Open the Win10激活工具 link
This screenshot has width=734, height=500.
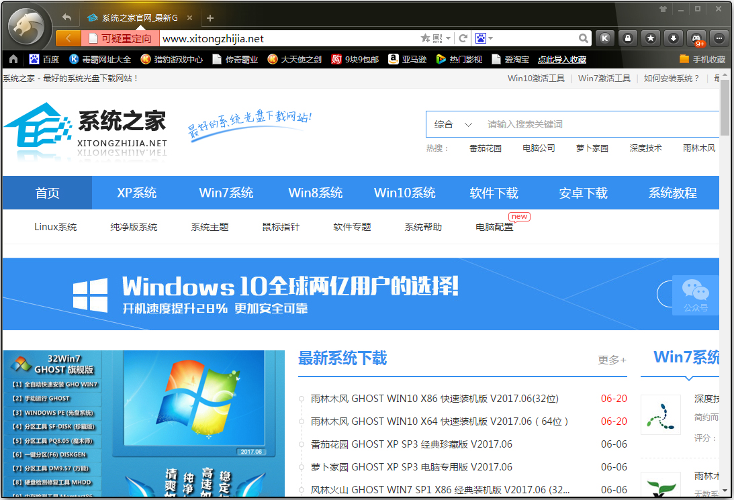click(536, 79)
